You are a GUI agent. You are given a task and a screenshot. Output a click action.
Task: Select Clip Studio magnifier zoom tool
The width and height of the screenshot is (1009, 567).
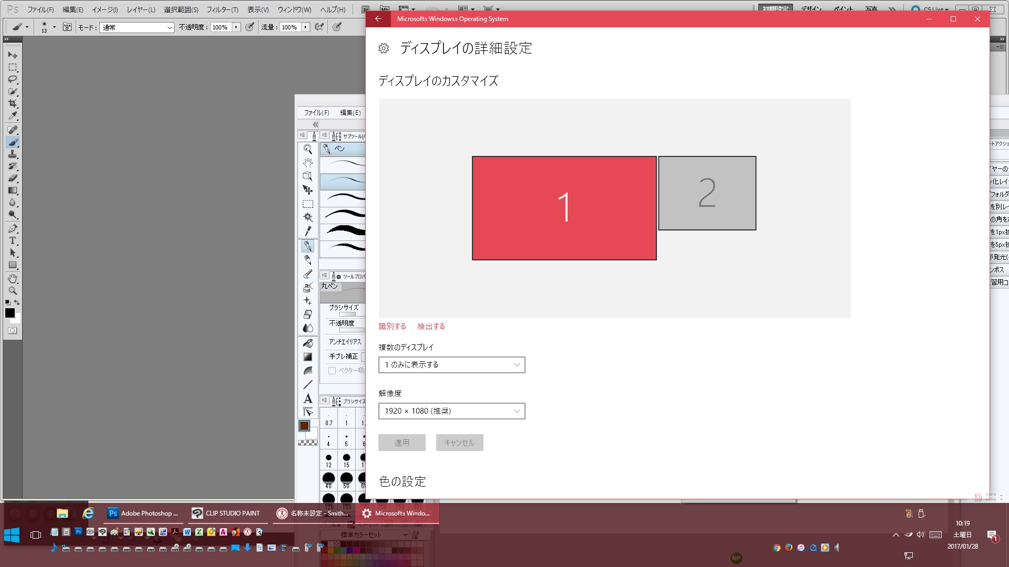308,149
